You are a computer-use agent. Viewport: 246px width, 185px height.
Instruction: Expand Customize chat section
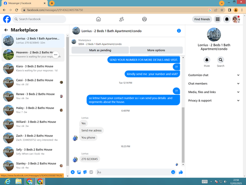click(x=214, y=75)
